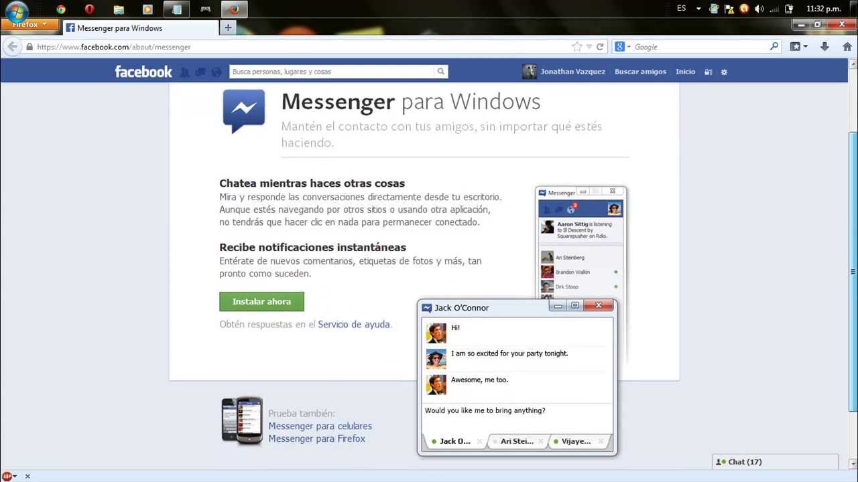
Task: Close the add-on bar
Action: tap(27, 476)
